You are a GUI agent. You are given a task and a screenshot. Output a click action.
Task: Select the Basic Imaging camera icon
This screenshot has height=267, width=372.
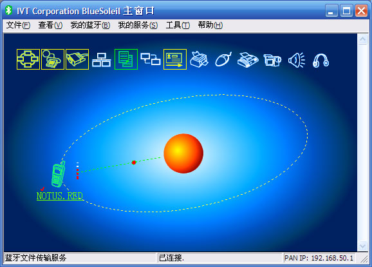click(272, 60)
